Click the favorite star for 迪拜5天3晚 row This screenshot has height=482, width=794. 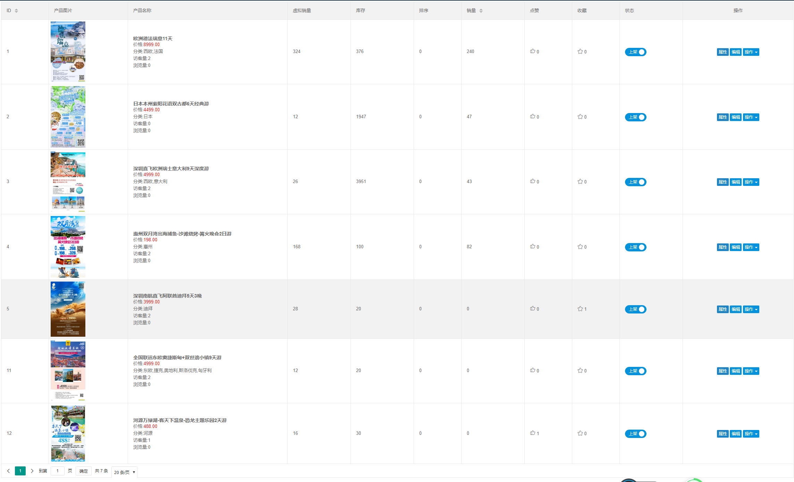point(580,309)
